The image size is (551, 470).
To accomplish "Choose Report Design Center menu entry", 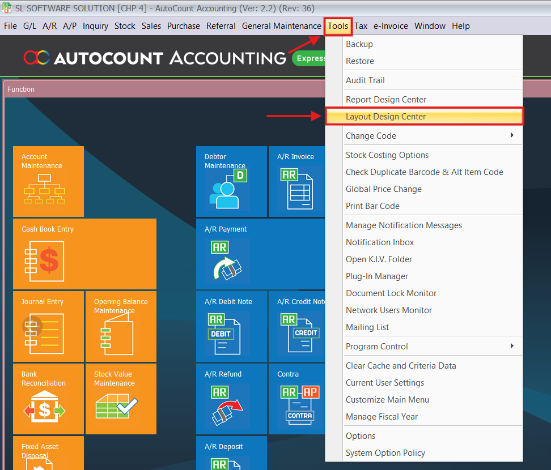I will pos(386,100).
